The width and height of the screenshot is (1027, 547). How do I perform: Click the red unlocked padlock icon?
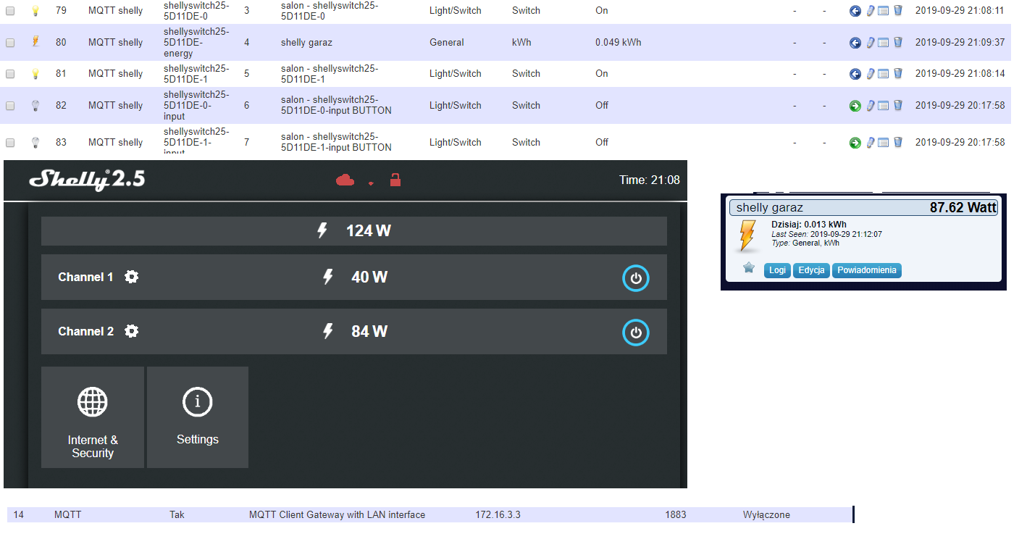(x=395, y=179)
